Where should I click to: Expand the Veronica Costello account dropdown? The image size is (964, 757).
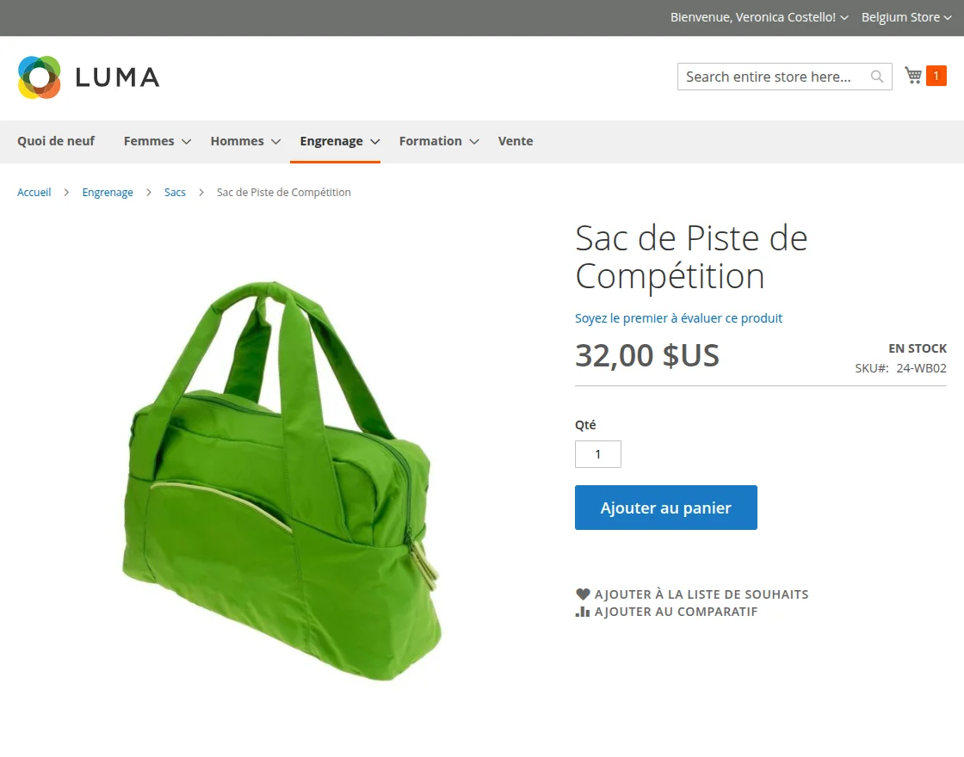coord(844,18)
